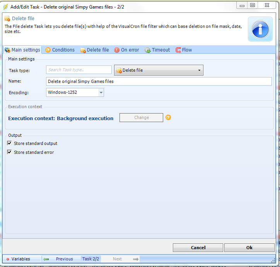Image resolution: width=280 pixels, height=267 pixels.
Task: Click the Delete file icon in dropdown
Action: coord(119,71)
